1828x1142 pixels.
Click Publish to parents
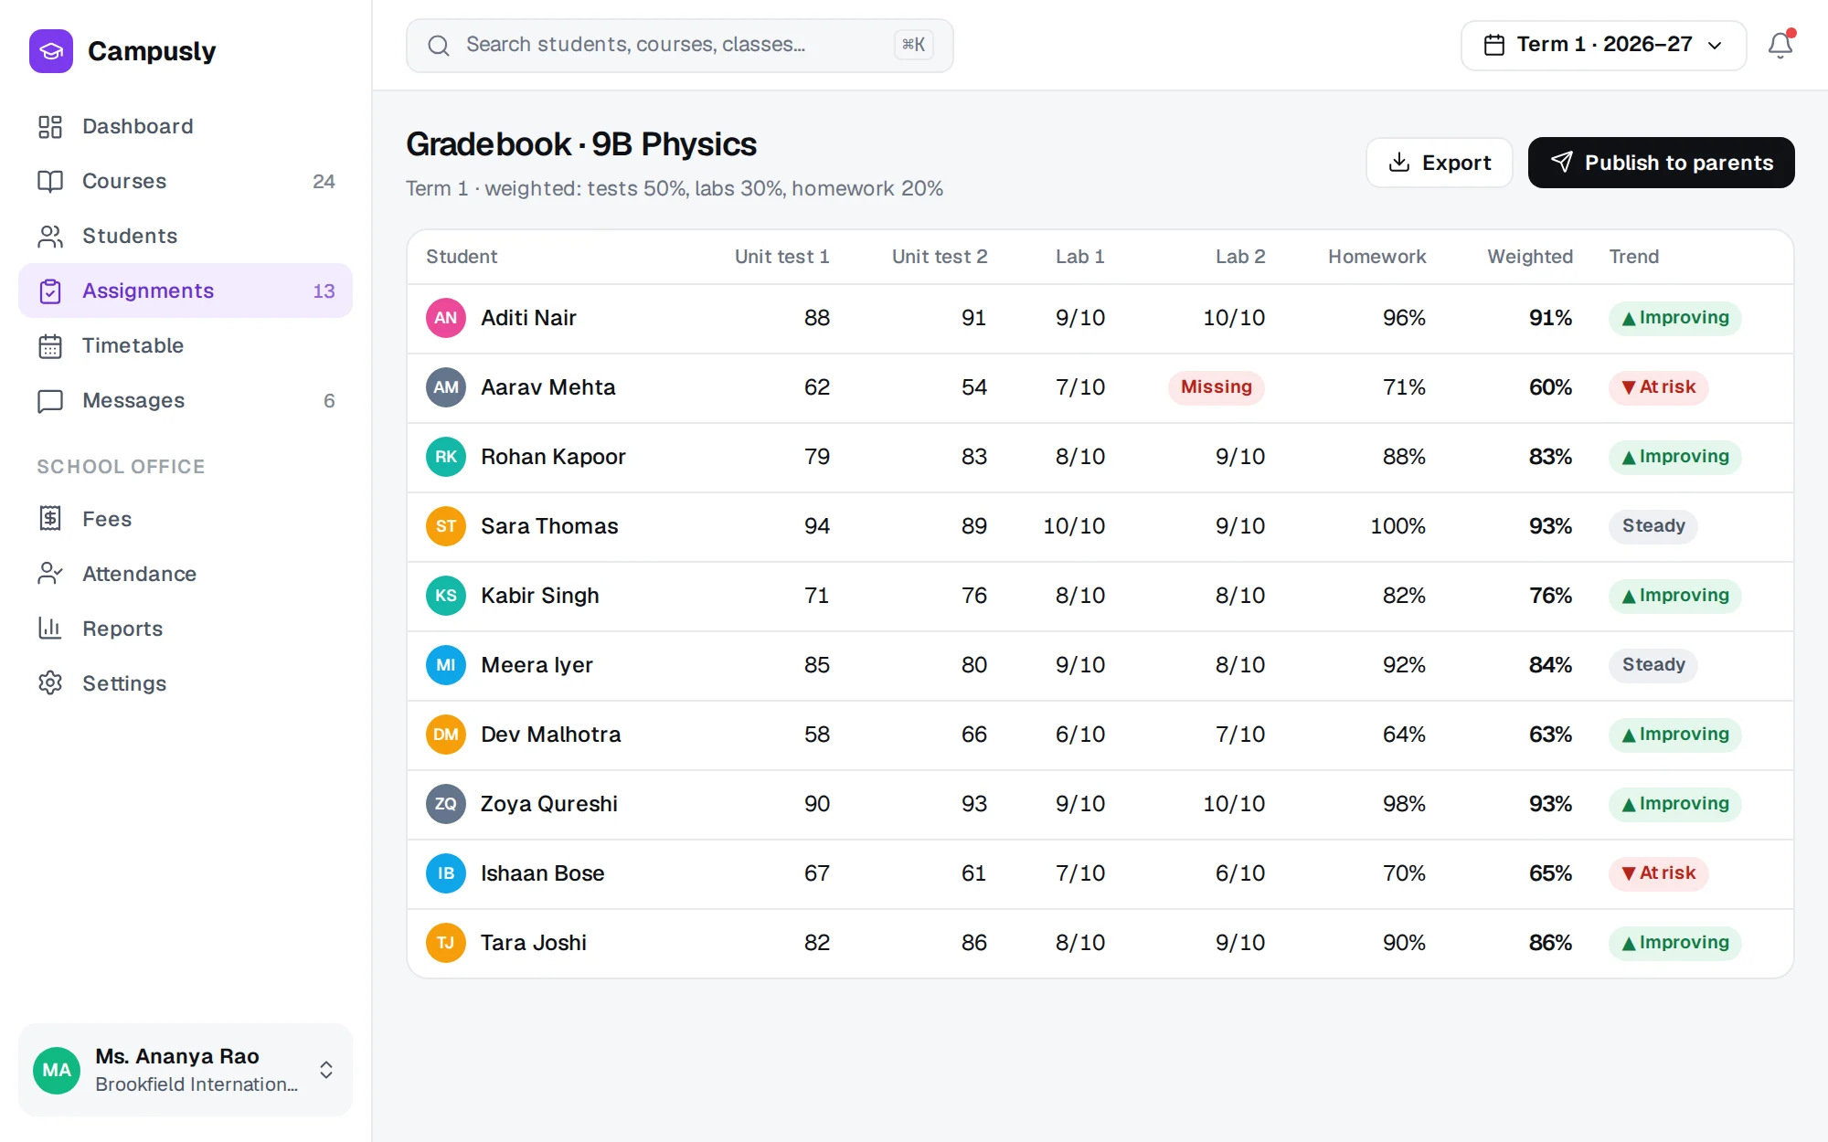1661,163
